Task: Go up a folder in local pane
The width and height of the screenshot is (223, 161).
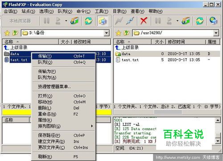Action: coord(15,33)
